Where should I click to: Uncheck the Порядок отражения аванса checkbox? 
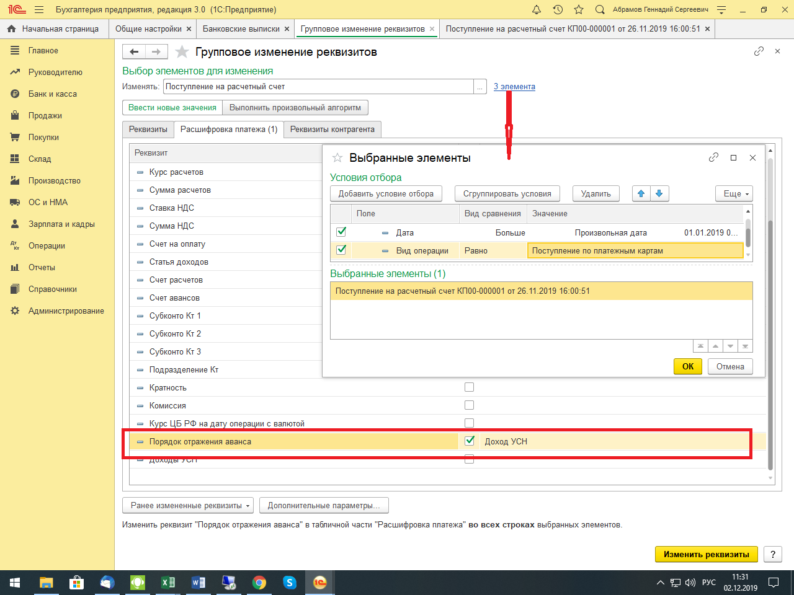(x=470, y=441)
